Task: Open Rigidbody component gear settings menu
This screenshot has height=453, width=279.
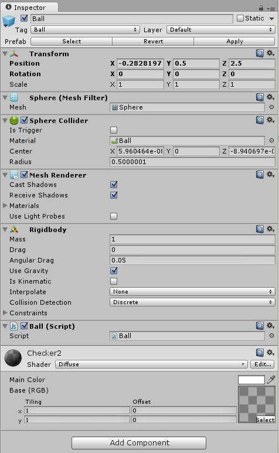Action: 270,229
